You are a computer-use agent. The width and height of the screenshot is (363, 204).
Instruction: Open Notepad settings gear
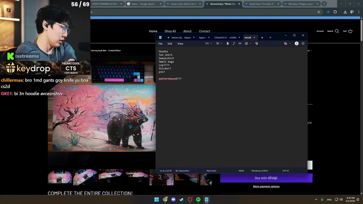click(303, 44)
